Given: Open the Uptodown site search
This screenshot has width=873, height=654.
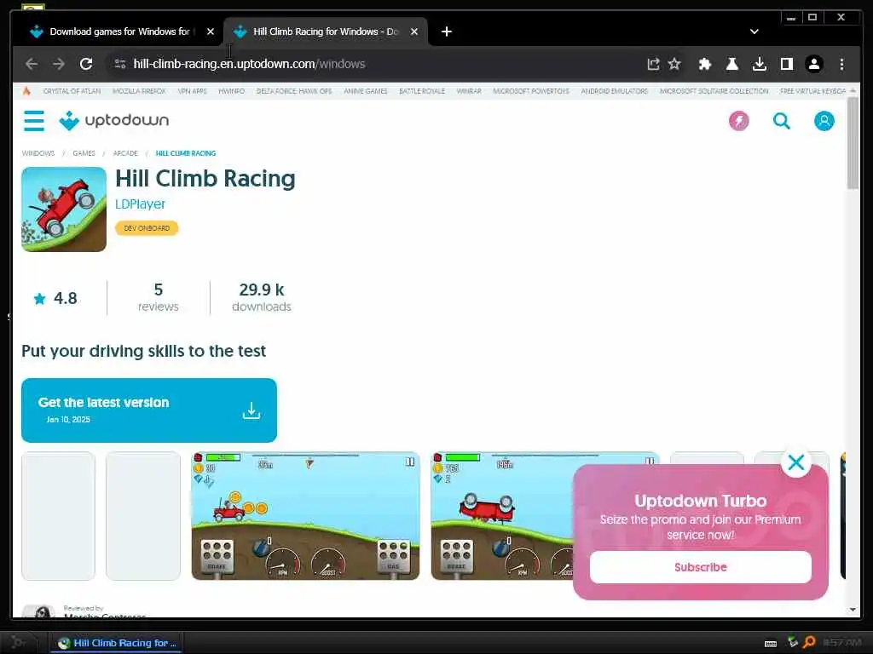Looking at the screenshot, I should (x=782, y=121).
